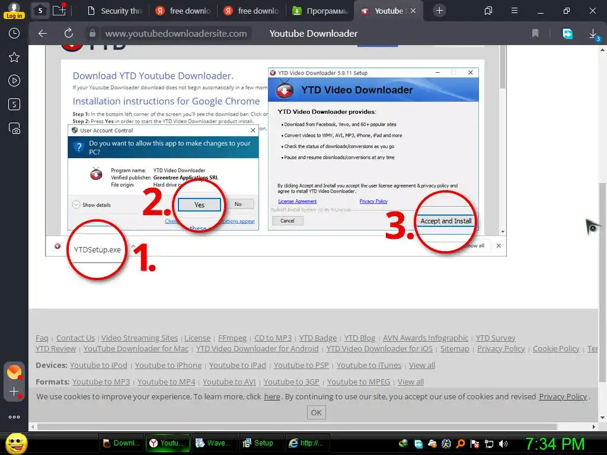This screenshot has width=607, height=455.
Task: Close the Youtube tab
Action: click(413, 11)
